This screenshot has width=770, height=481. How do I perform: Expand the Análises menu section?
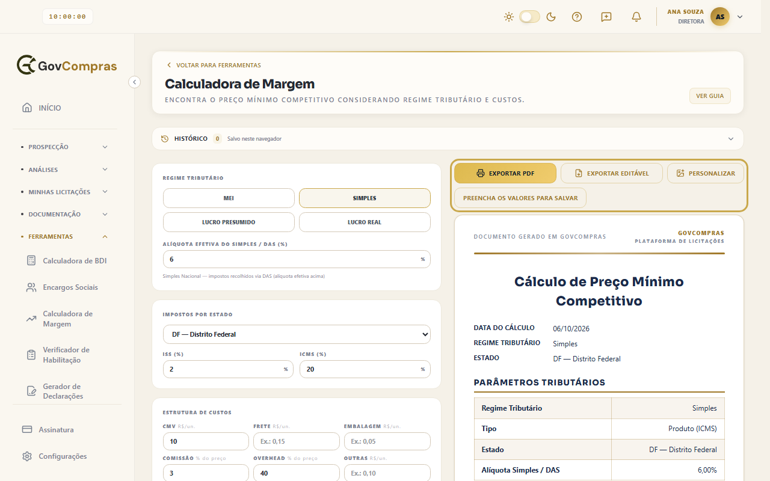65,170
